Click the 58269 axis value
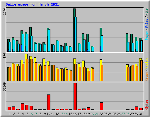Viewport: 150px width, 117px height. pos(4,87)
